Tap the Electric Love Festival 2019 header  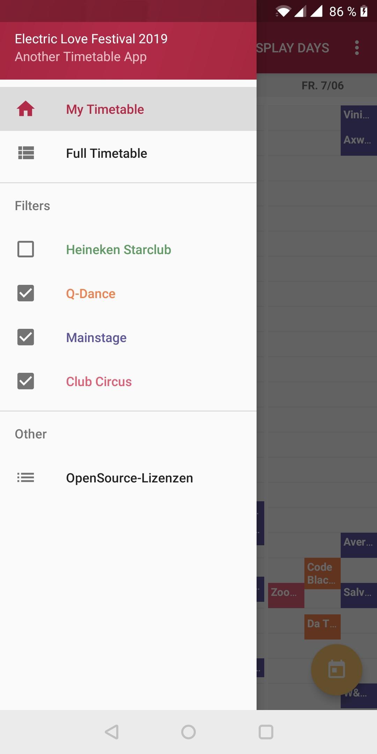[91, 39]
